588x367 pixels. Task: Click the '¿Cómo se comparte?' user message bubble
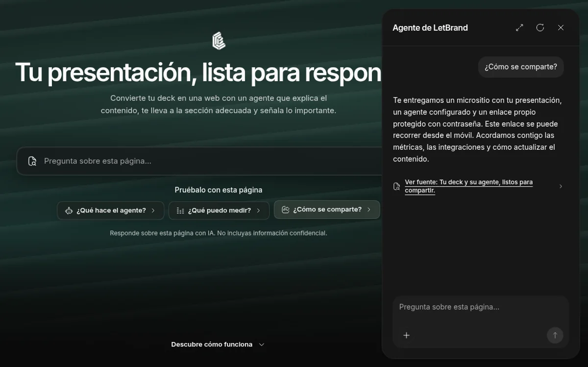[521, 67]
